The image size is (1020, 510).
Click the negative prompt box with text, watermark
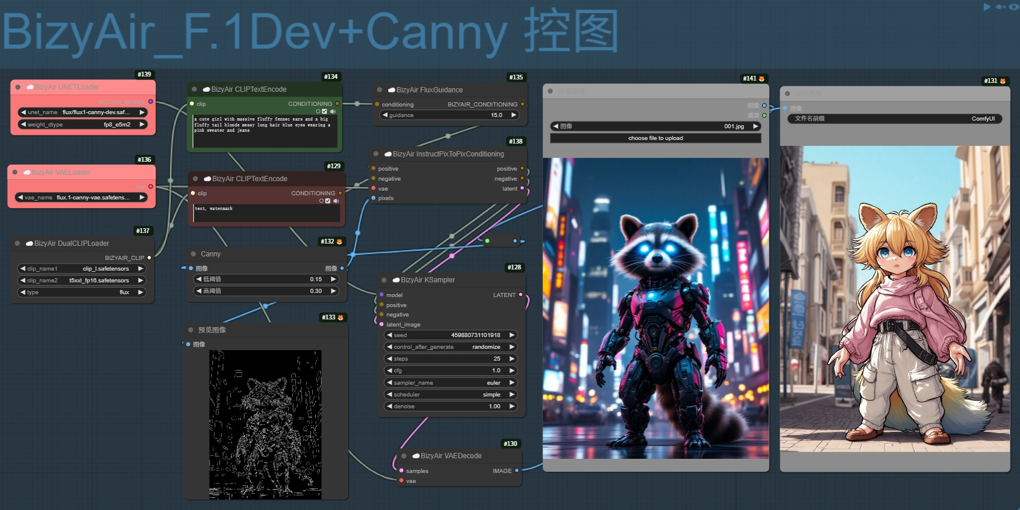(267, 213)
